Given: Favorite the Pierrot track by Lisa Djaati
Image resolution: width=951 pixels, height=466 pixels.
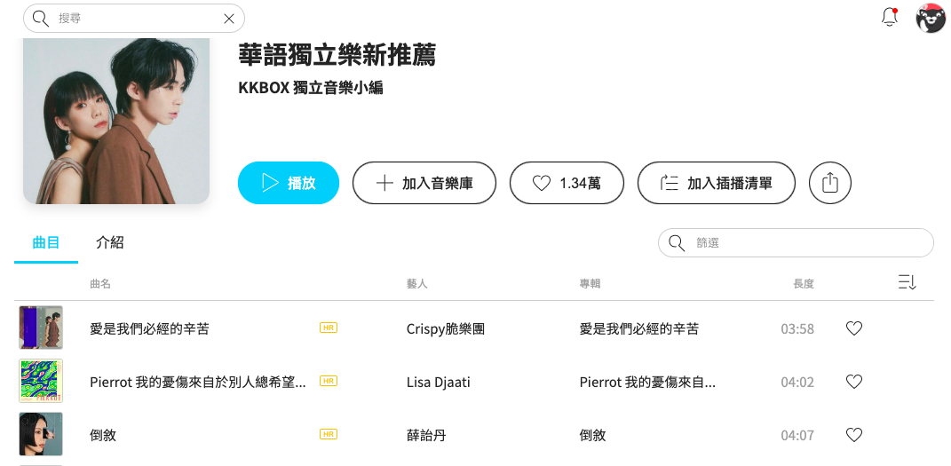Looking at the screenshot, I should pos(854,382).
